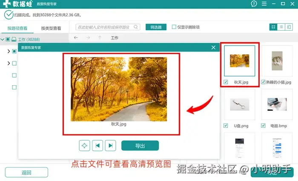Expand the second subfolder under 工作
Viewport: 298px width, 181px height.
[9, 63]
